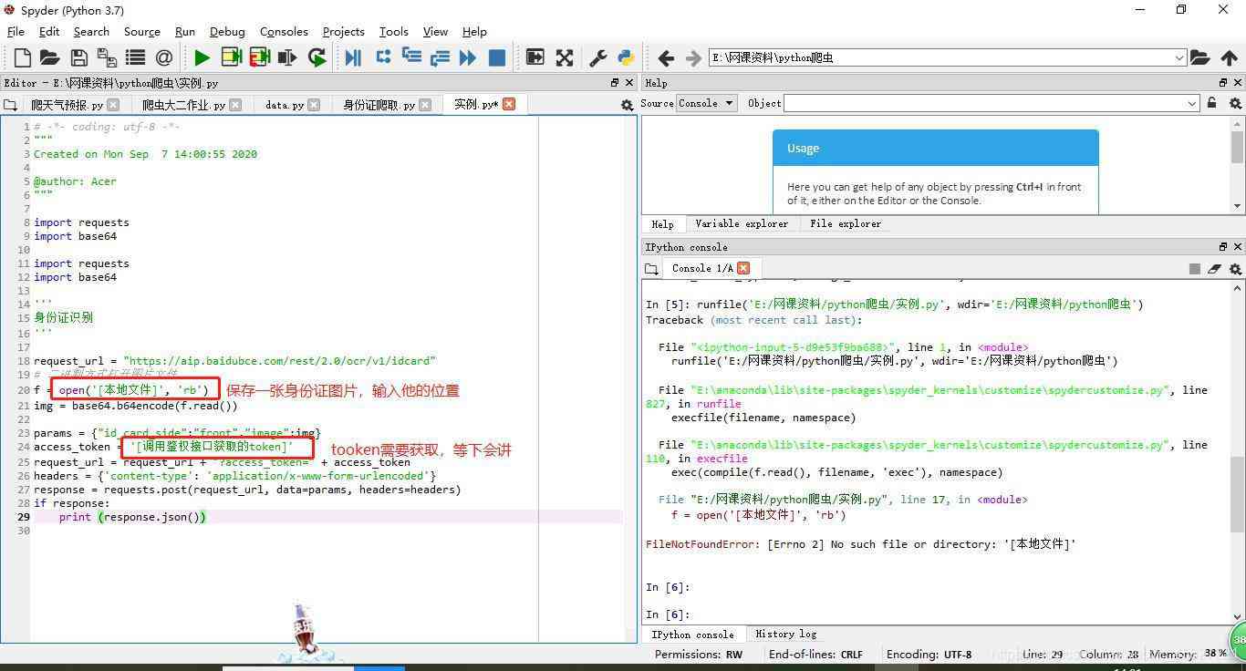The width and height of the screenshot is (1246, 671).
Task: Close the data.py editor tab
Action: coord(314,105)
